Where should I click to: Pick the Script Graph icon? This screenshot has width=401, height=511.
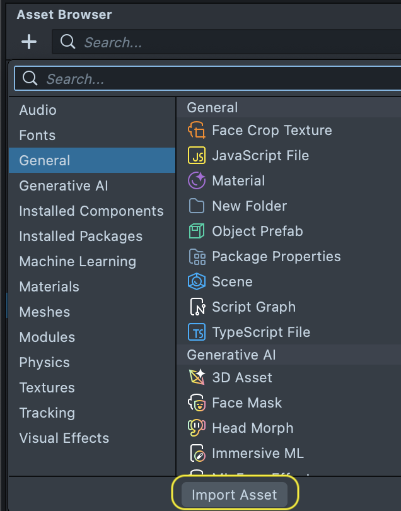click(197, 307)
